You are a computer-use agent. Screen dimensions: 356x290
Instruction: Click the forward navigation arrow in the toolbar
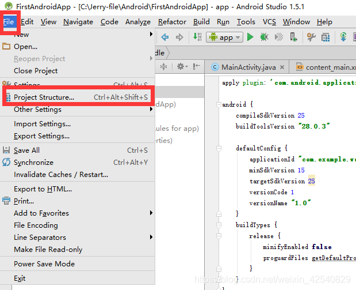pyautogui.click(x=179, y=37)
